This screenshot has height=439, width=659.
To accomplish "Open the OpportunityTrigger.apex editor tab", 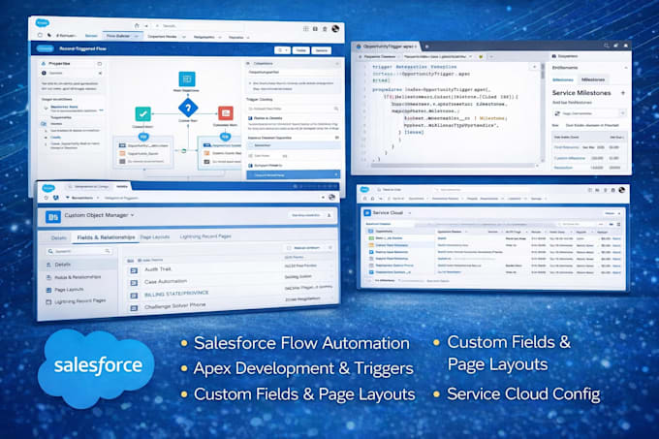I will 387,47.
